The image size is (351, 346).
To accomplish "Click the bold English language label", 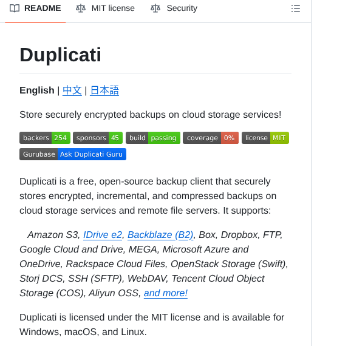I will (37, 90).
